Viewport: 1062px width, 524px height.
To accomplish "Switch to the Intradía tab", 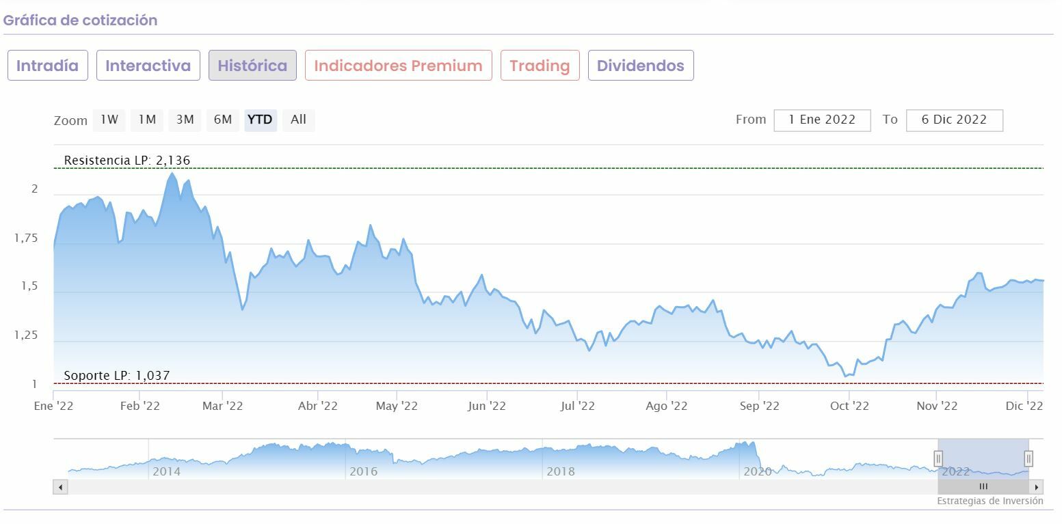I will coord(48,66).
